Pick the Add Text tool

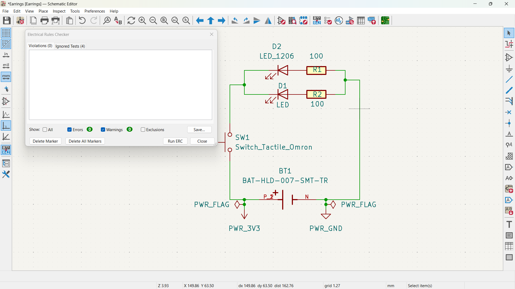509,224
